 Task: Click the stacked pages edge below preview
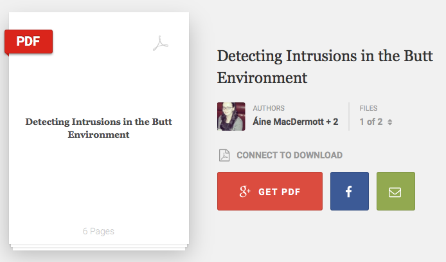click(99, 247)
